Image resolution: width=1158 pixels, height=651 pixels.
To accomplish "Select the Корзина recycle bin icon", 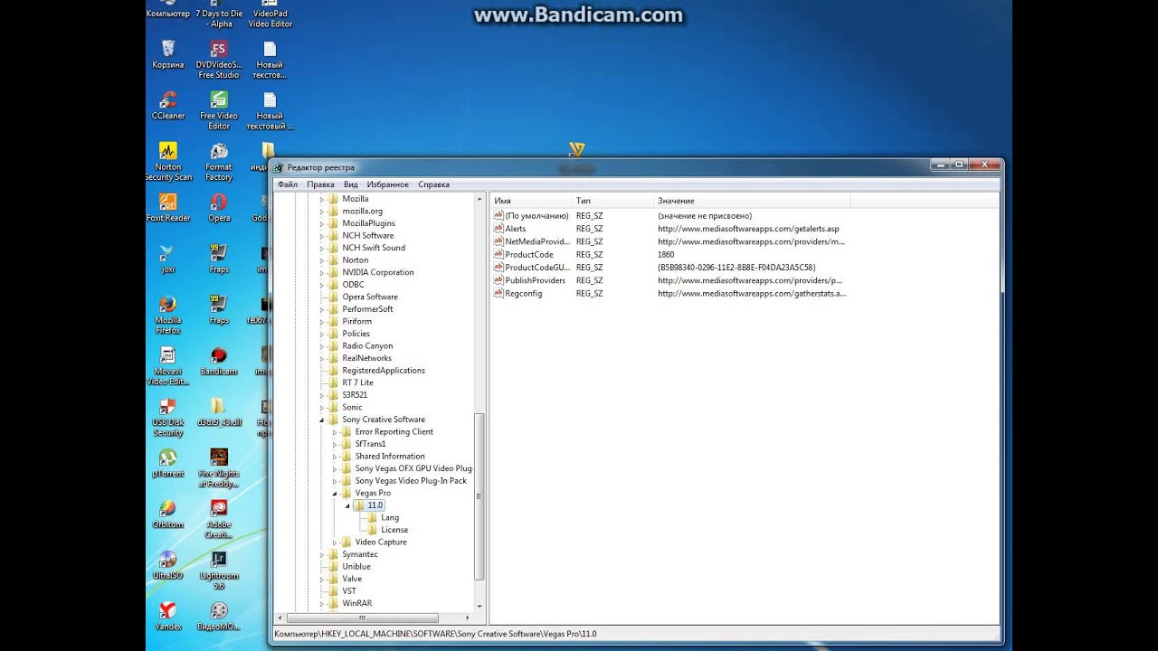I will 167,54.
